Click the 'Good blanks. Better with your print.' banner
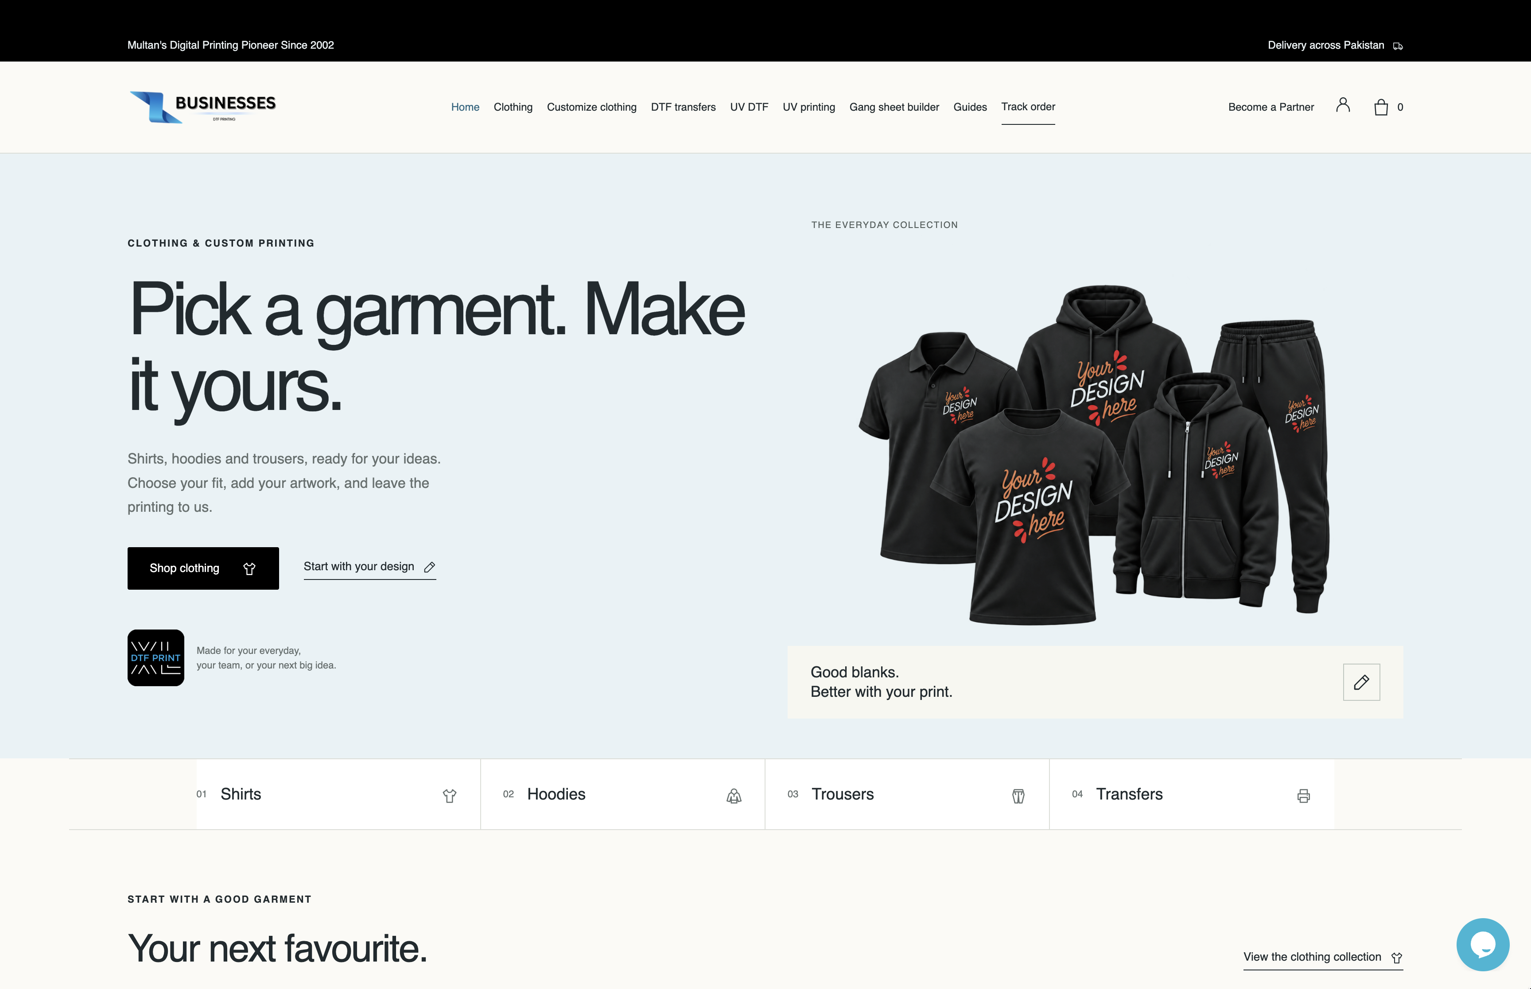Image resolution: width=1531 pixels, height=989 pixels. 1095,682
